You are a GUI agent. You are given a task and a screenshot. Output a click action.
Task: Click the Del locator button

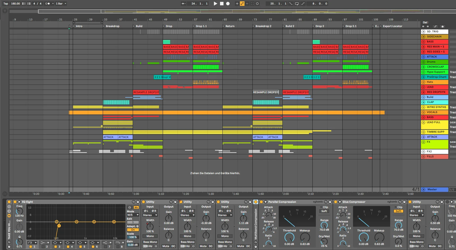click(425, 23)
